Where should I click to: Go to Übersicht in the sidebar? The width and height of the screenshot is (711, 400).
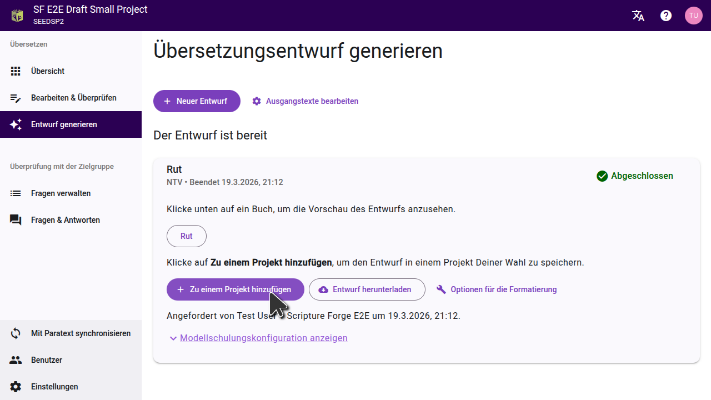point(48,71)
